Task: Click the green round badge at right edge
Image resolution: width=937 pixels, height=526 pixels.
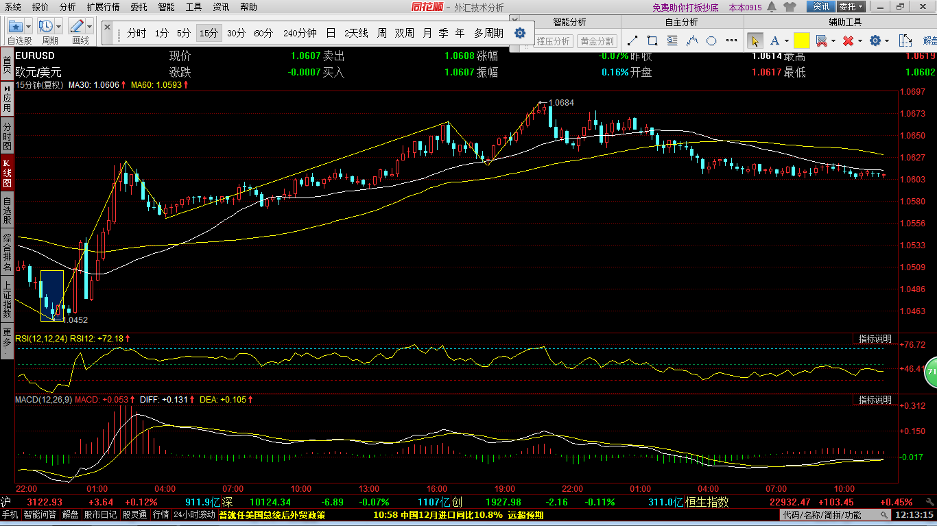Action: coord(931,371)
